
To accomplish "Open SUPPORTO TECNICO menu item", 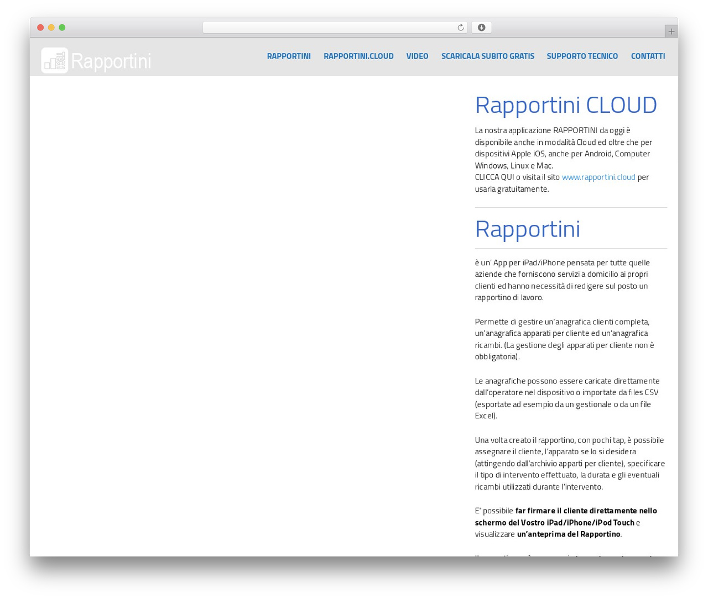I will point(582,56).
